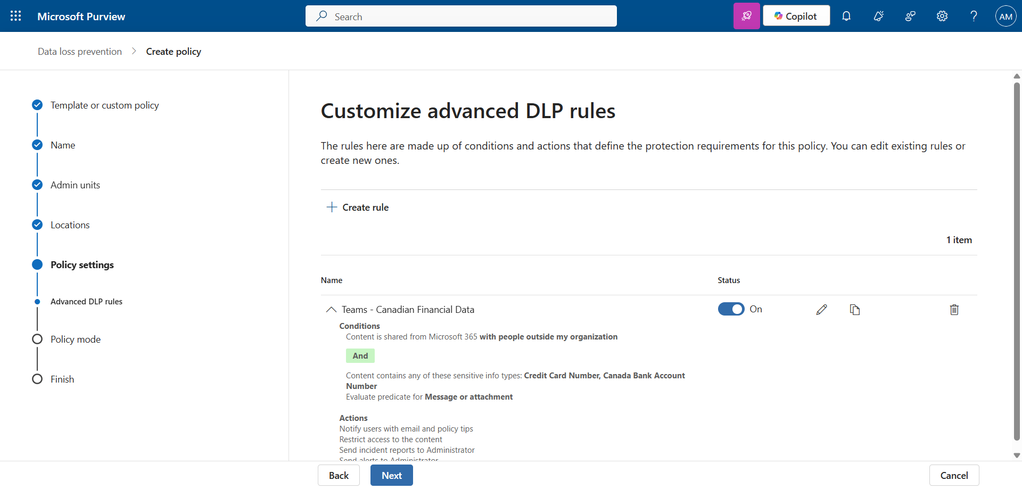Collapse the Teams - Canadian Financial Data rule

coord(331,310)
